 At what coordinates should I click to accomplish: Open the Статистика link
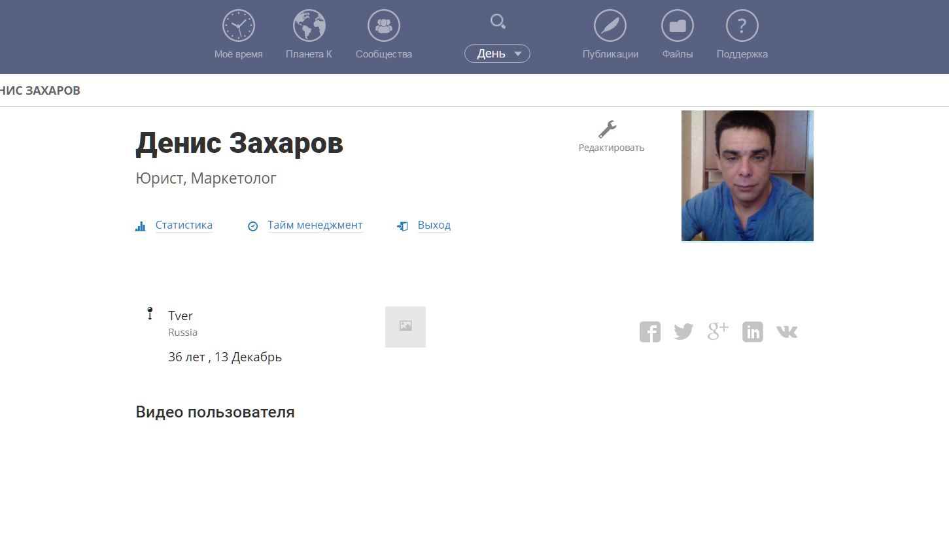pyautogui.click(x=184, y=225)
